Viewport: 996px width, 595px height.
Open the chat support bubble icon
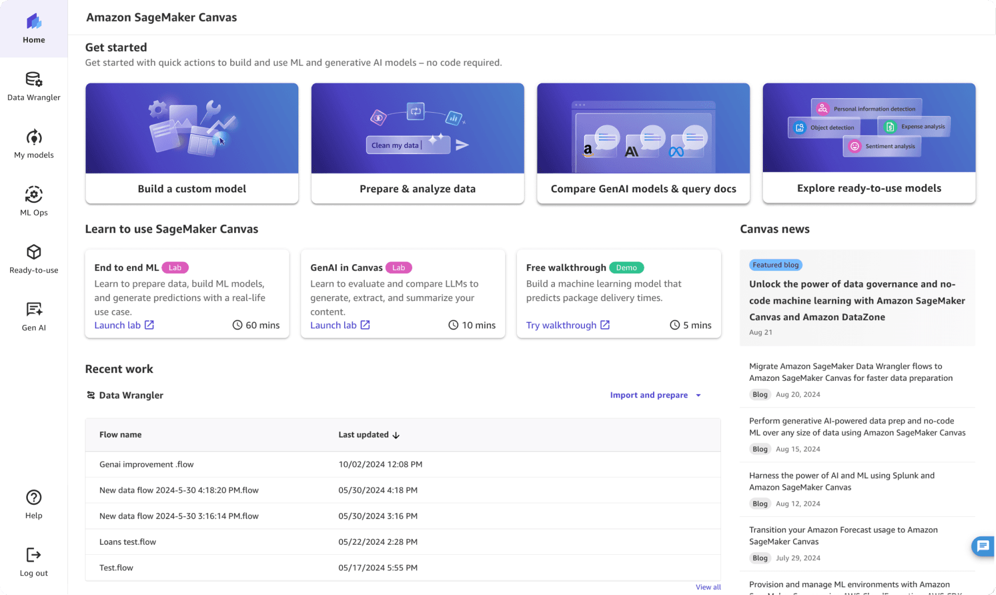click(x=983, y=546)
